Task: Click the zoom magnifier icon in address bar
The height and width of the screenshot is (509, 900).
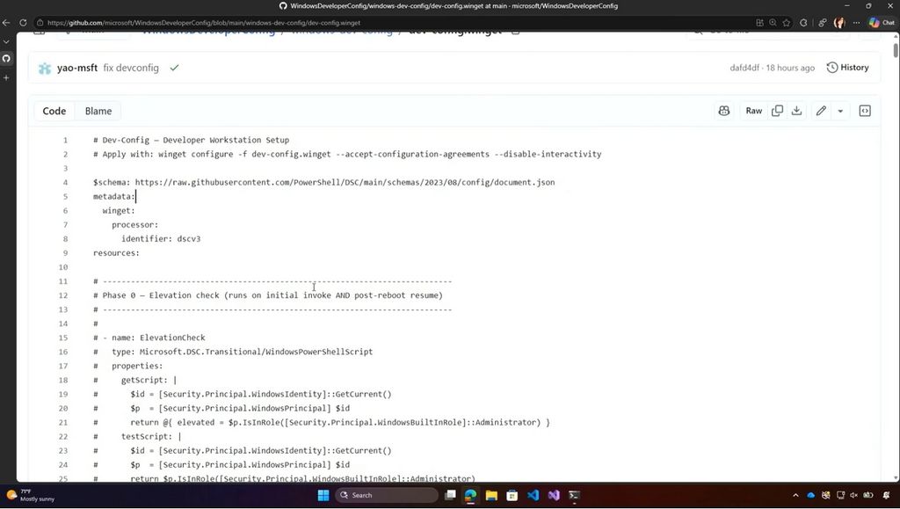Action: pos(773,23)
